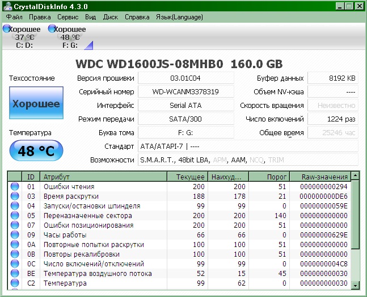Image resolution: width=367 pixels, height=297 pixels.
Task: Open the Сервис menu
Action: tap(68, 17)
